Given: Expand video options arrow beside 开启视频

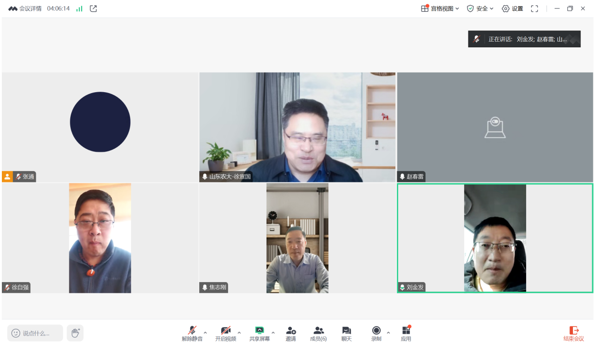Looking at the screenshot, I should [x=239, y=333].
